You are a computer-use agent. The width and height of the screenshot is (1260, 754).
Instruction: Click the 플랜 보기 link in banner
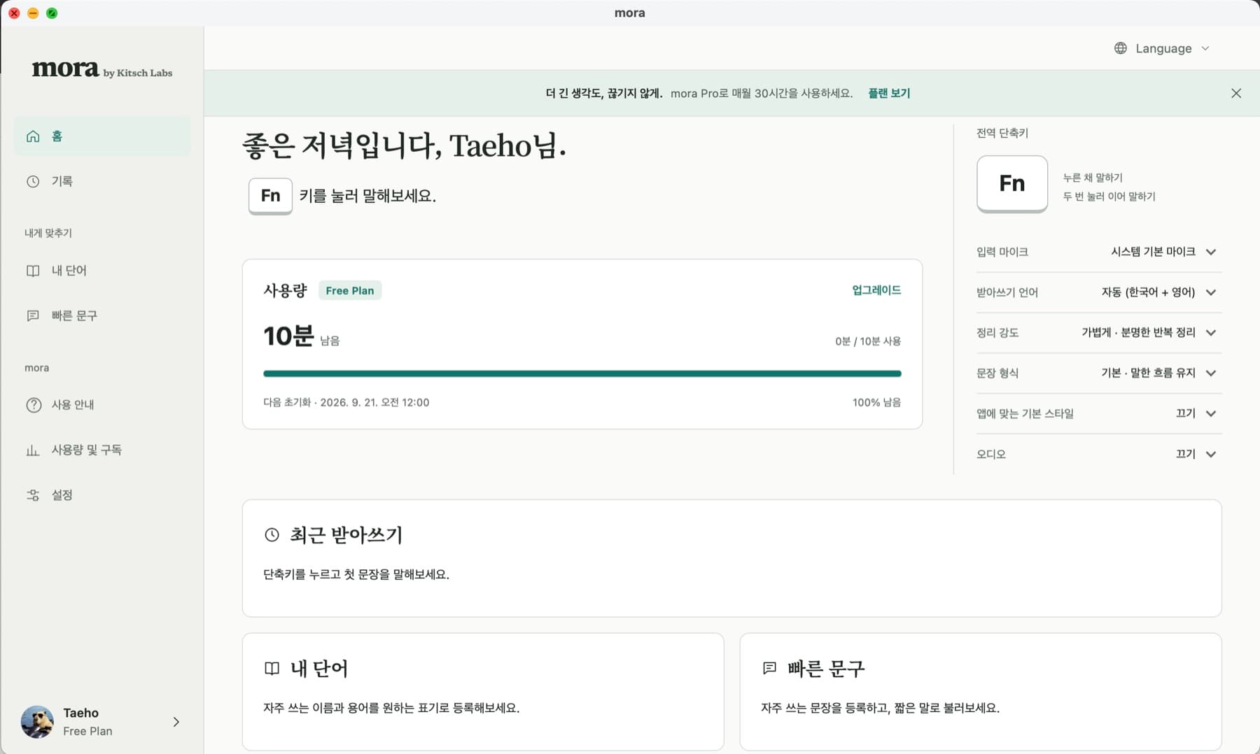[x=889, y=93]
